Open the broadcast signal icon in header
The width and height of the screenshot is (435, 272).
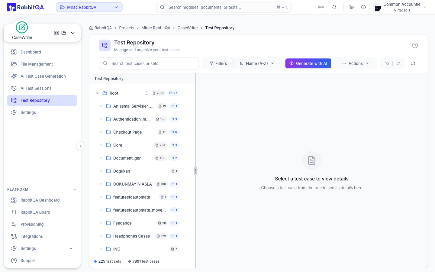tap(321, 7)
